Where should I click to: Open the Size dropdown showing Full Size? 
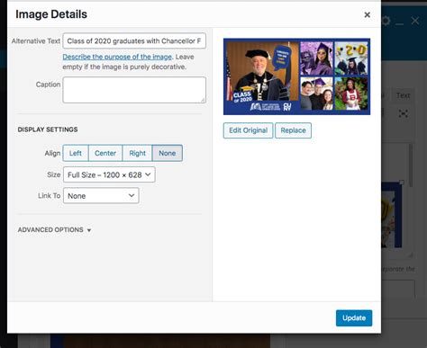pos(109,174)
